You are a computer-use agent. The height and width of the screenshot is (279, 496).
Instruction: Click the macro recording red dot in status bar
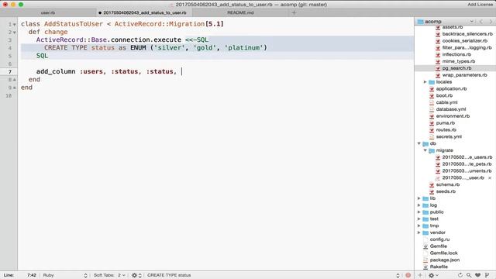(408, 275)
